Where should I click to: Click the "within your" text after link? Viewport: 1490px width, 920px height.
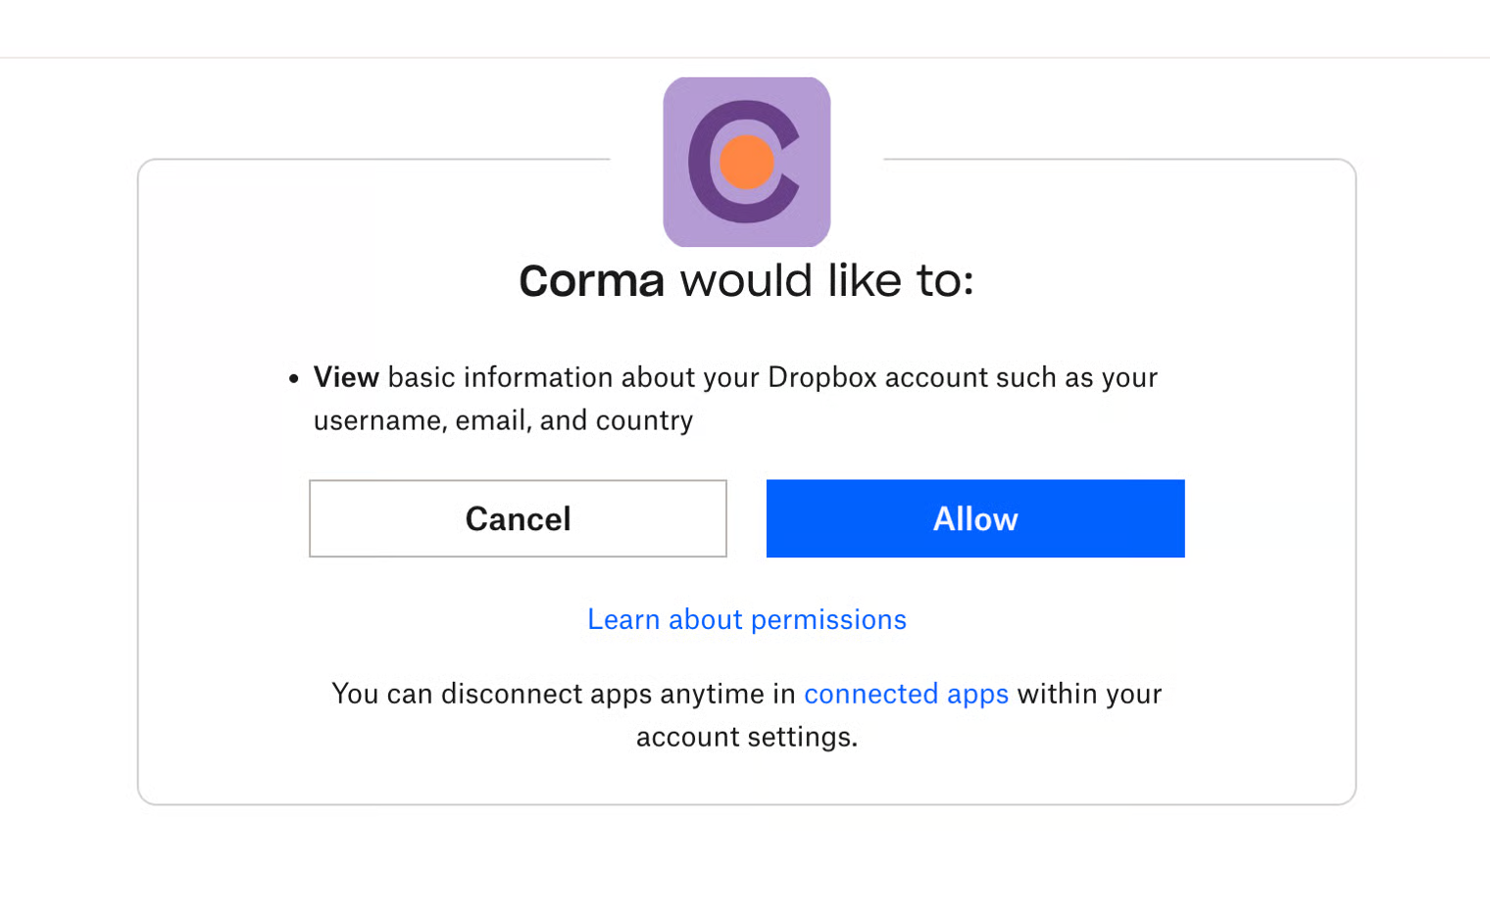tap(1089, 694)
